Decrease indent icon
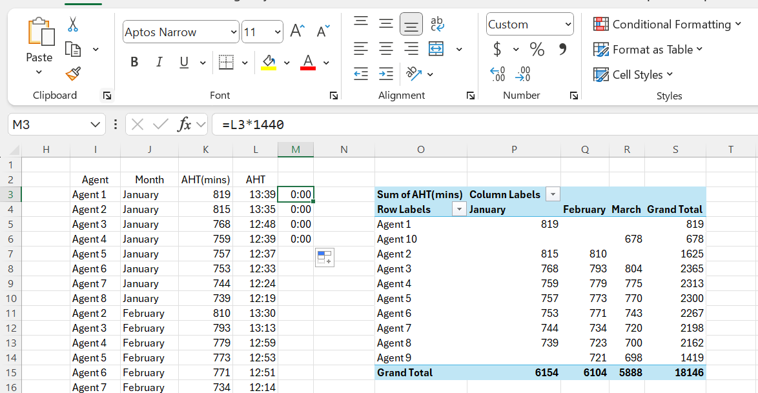This screenshot has width=758, height=393. [361, 74]
